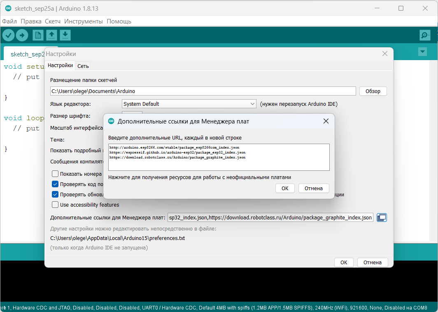Screen dimensions: 438x312
Task: Click OK at bottom of Настройки window
Action: point(344,262)
